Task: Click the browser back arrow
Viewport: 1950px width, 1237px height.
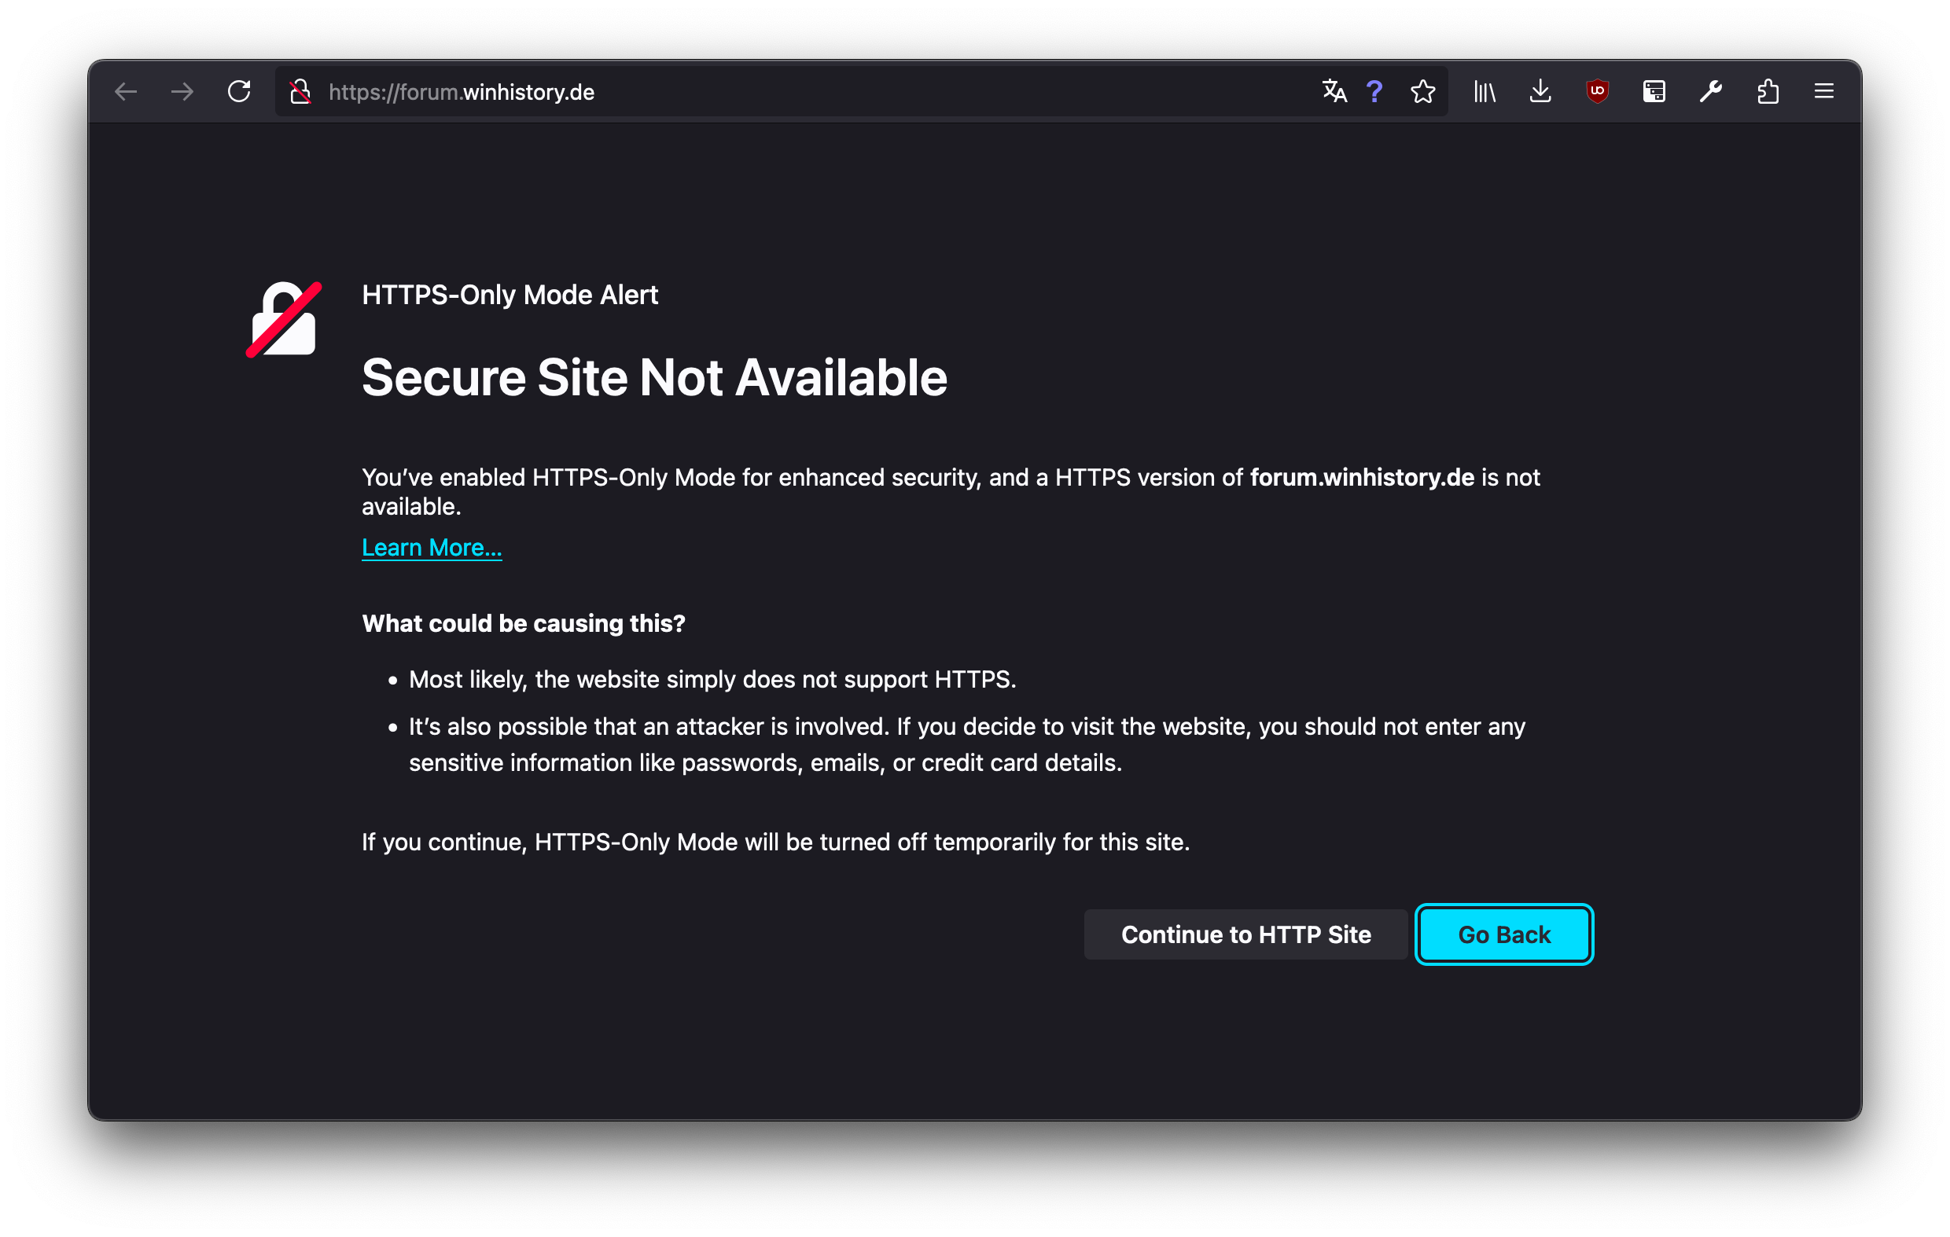Action: [126, 91]
